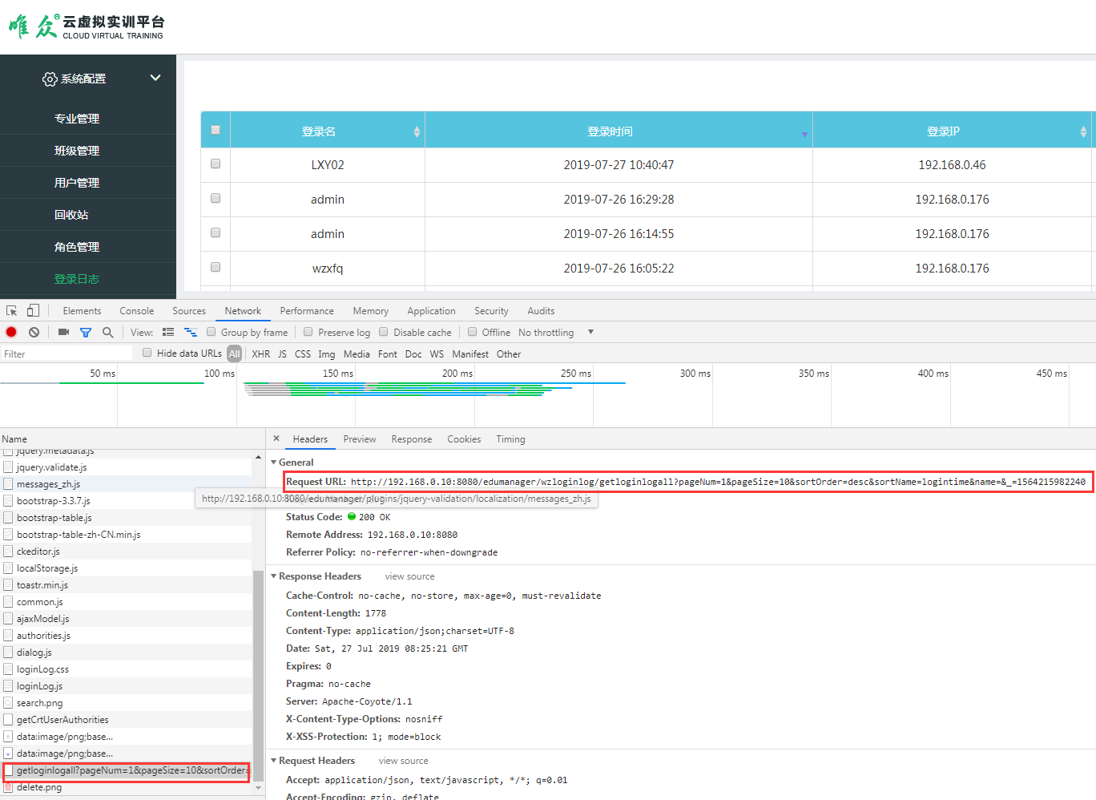This screenshot has height=800, width=1096.
Task: Click view source beside Response Headers
Action: pos(409,576)
